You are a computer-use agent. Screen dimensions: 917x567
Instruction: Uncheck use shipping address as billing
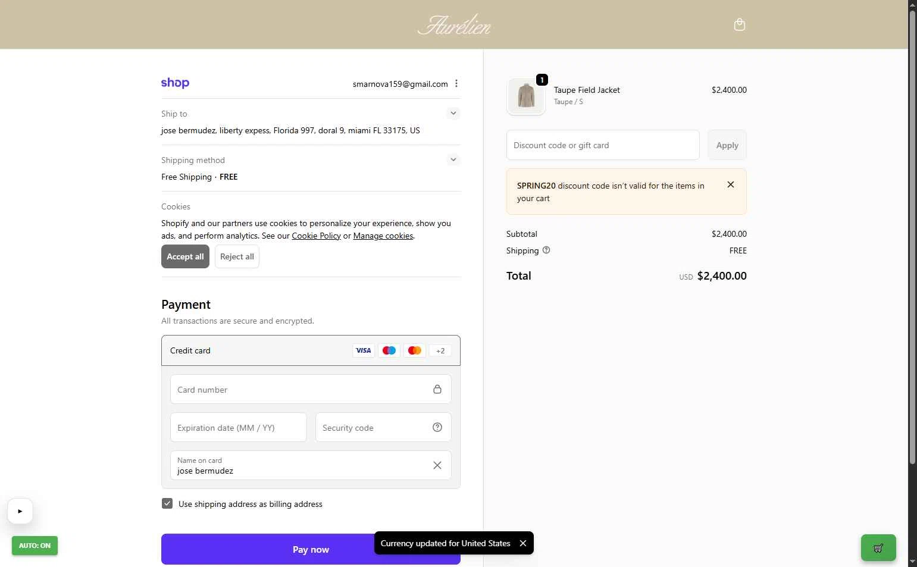(x=167, y=503)
